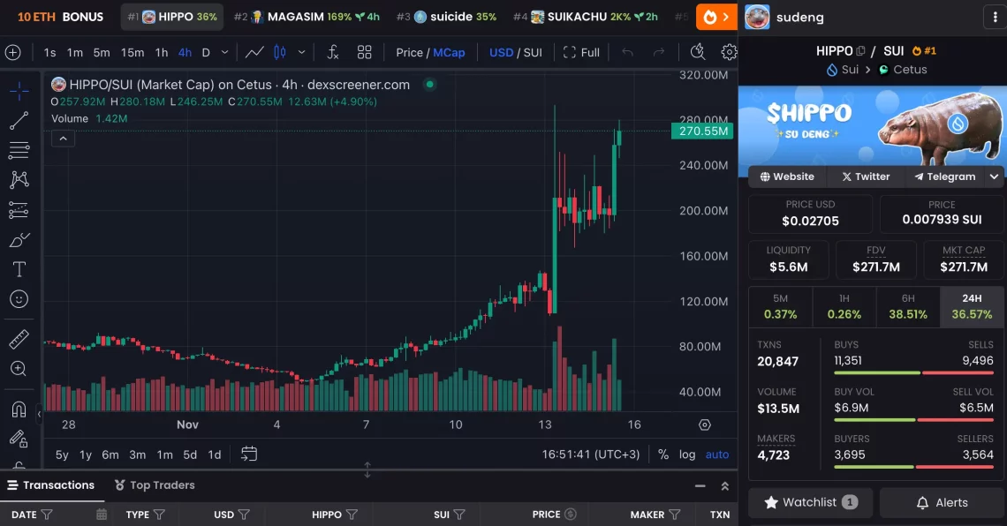Click the candlestick chart style icon
Screen dimensions: 1007x526
pyautogui.click(x=280, y=52)
